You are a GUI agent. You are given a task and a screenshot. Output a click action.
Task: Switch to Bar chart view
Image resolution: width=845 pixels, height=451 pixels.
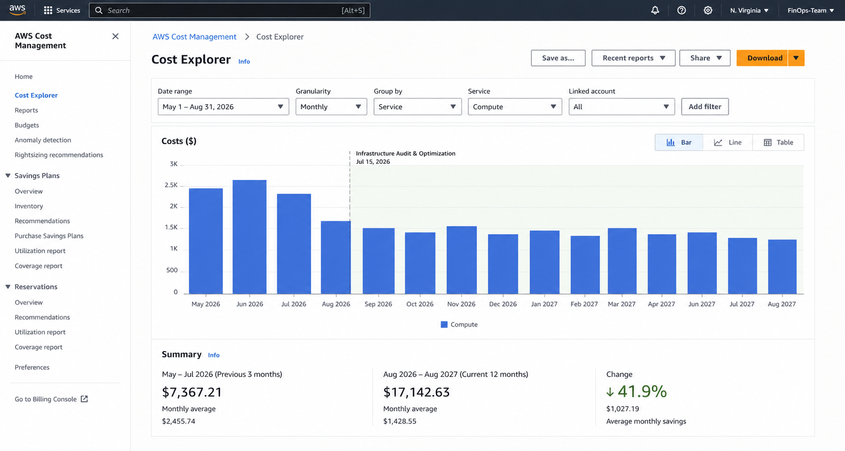point(679,142)
